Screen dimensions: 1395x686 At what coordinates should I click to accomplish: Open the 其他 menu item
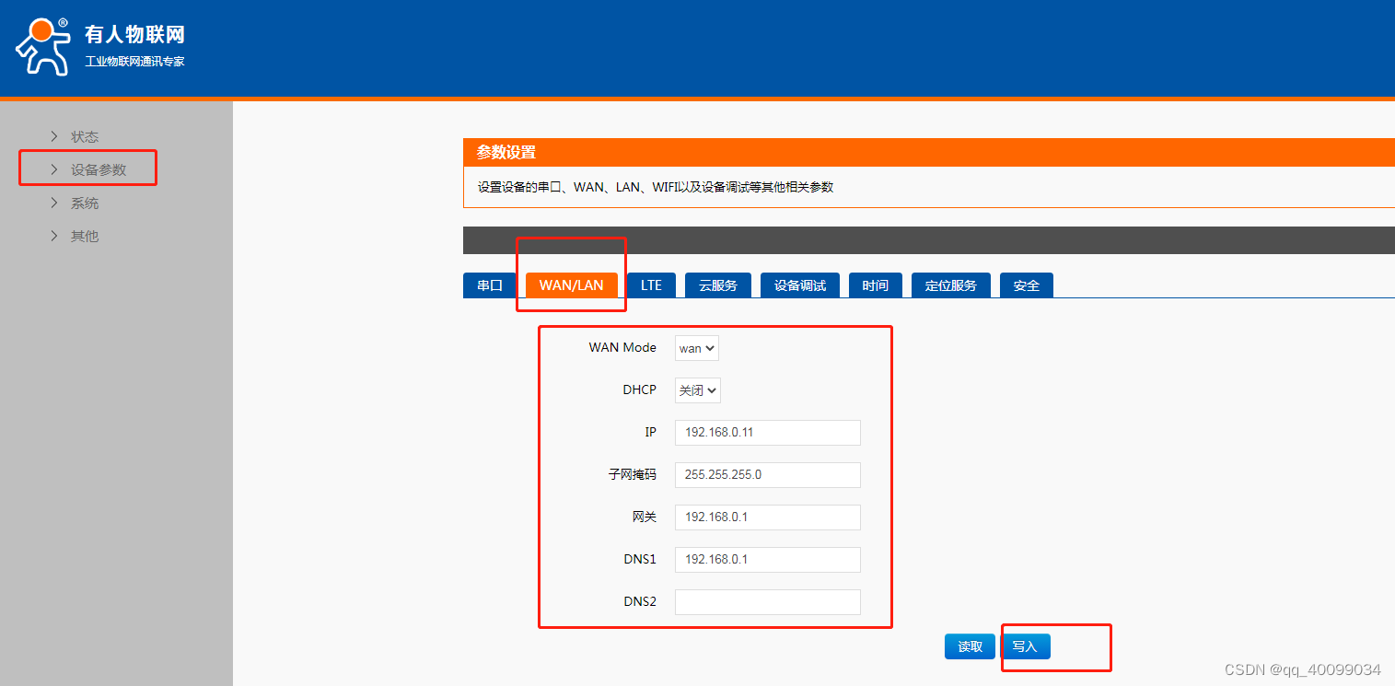pyautogui.click(x=85, y=236)
